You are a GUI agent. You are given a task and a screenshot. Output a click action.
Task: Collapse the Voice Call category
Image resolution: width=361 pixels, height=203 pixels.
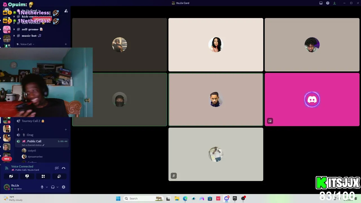pyautogui.click(x=26, y=44)
